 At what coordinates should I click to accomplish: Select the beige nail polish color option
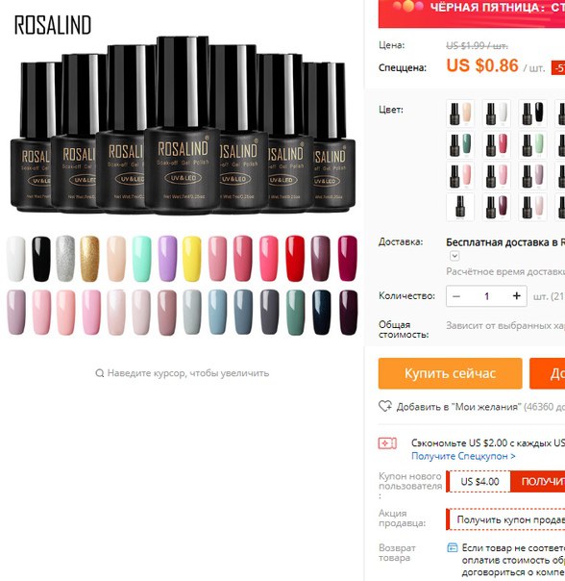click(460, 113)
